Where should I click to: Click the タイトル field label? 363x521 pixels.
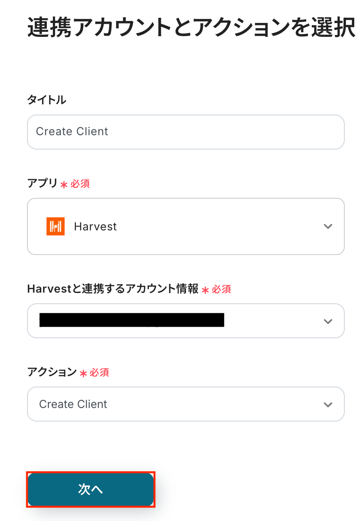point(46,100)
